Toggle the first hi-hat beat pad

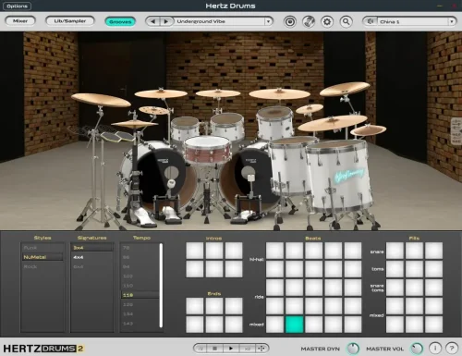[x=274, y=251]
